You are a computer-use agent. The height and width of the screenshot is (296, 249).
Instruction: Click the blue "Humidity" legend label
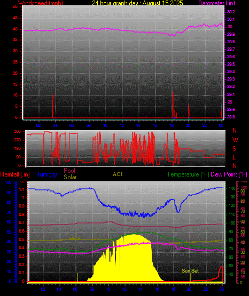click(46, 174)
